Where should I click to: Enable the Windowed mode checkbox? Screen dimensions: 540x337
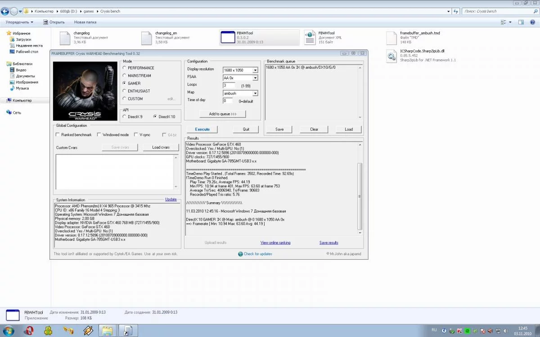pos(99,135)
